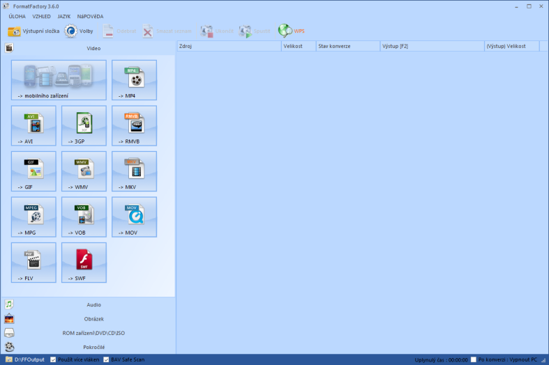The height and width of the screenshot is (365, 549).
Task: Select the -> WMV conversion tile
Action: (x=84, y=171)
